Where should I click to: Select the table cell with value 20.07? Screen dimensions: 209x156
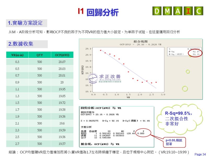click(x=62, y=62)
